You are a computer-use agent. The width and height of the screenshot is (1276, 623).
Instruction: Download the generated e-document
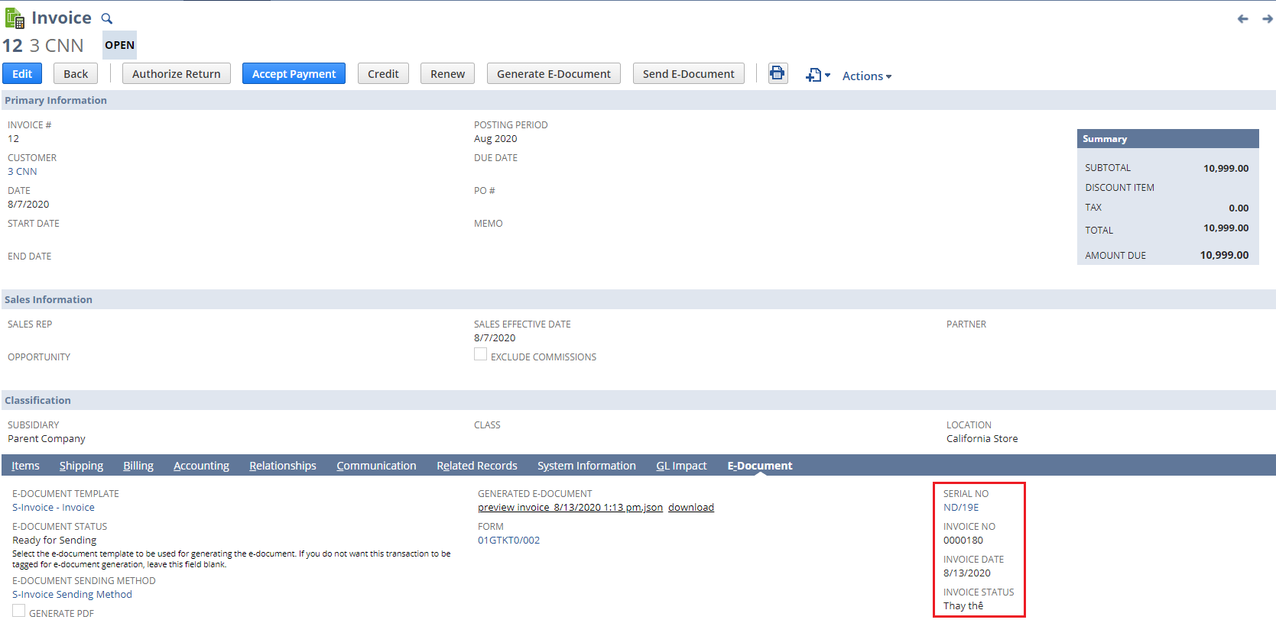[690, 508]
